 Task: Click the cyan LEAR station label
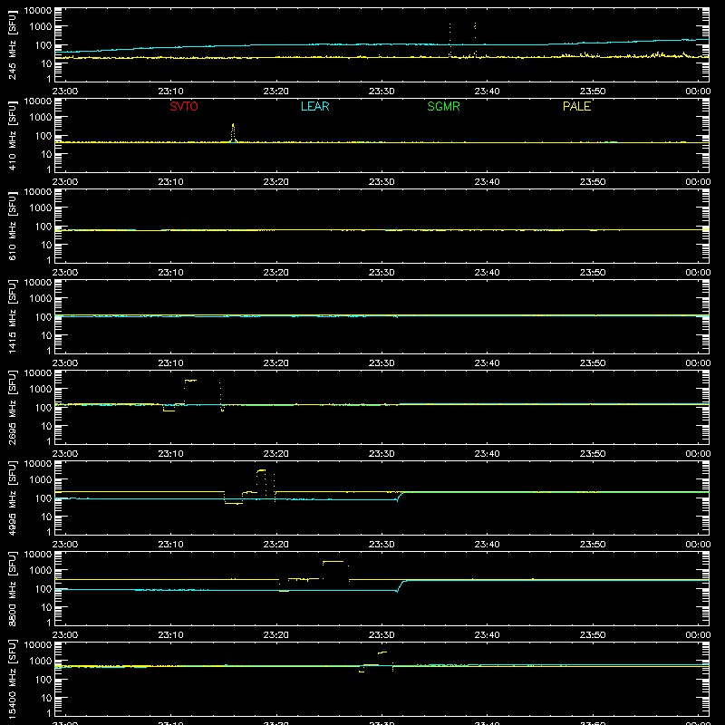314,106
